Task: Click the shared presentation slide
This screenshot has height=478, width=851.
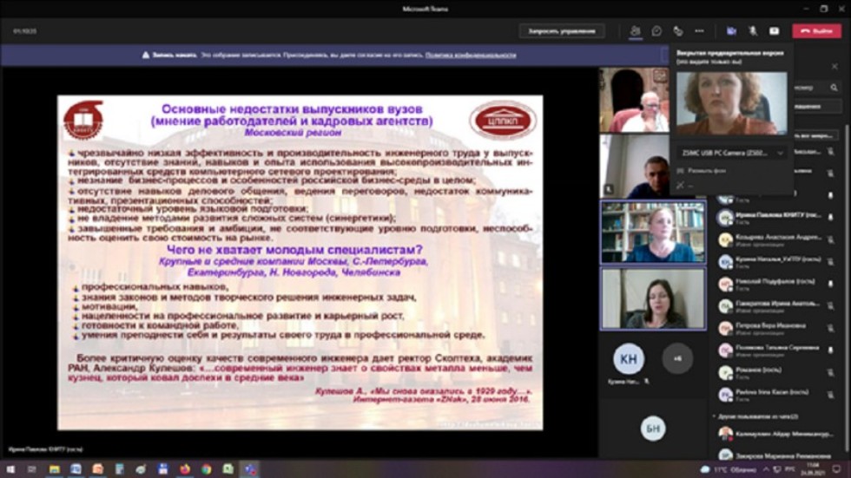Action: pyautogui.click(x=300, y=263)
